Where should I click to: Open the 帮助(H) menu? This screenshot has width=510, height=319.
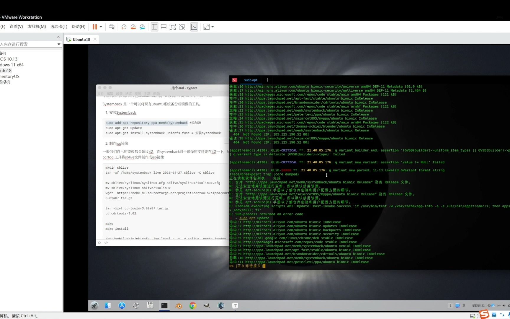point(79,27)
